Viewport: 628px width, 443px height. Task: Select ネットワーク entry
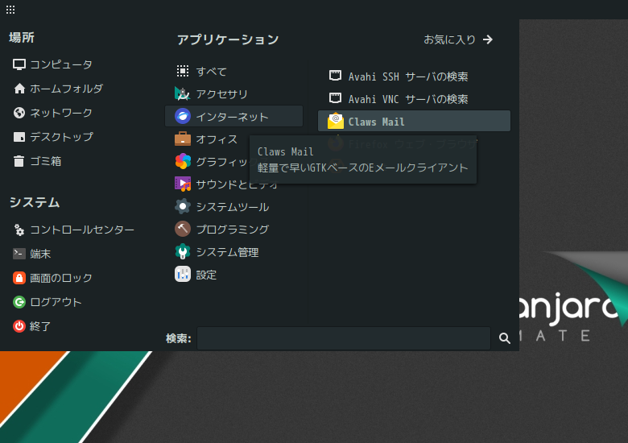[61, 113]
